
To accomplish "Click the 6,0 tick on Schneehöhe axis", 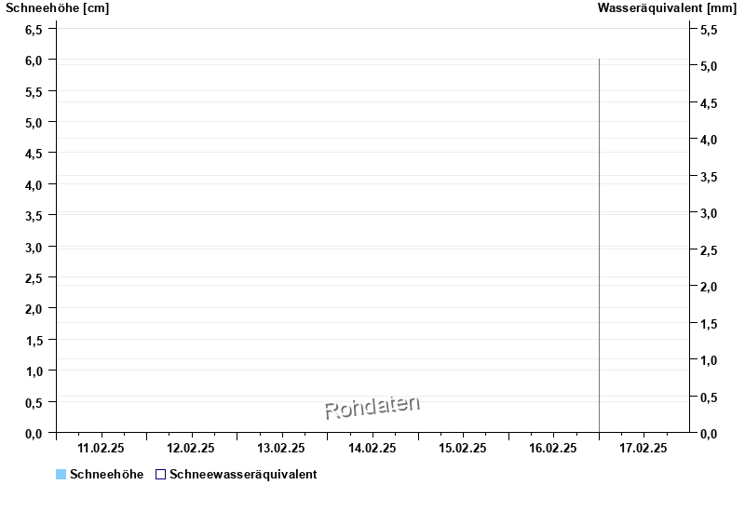I will pos(34,61).
